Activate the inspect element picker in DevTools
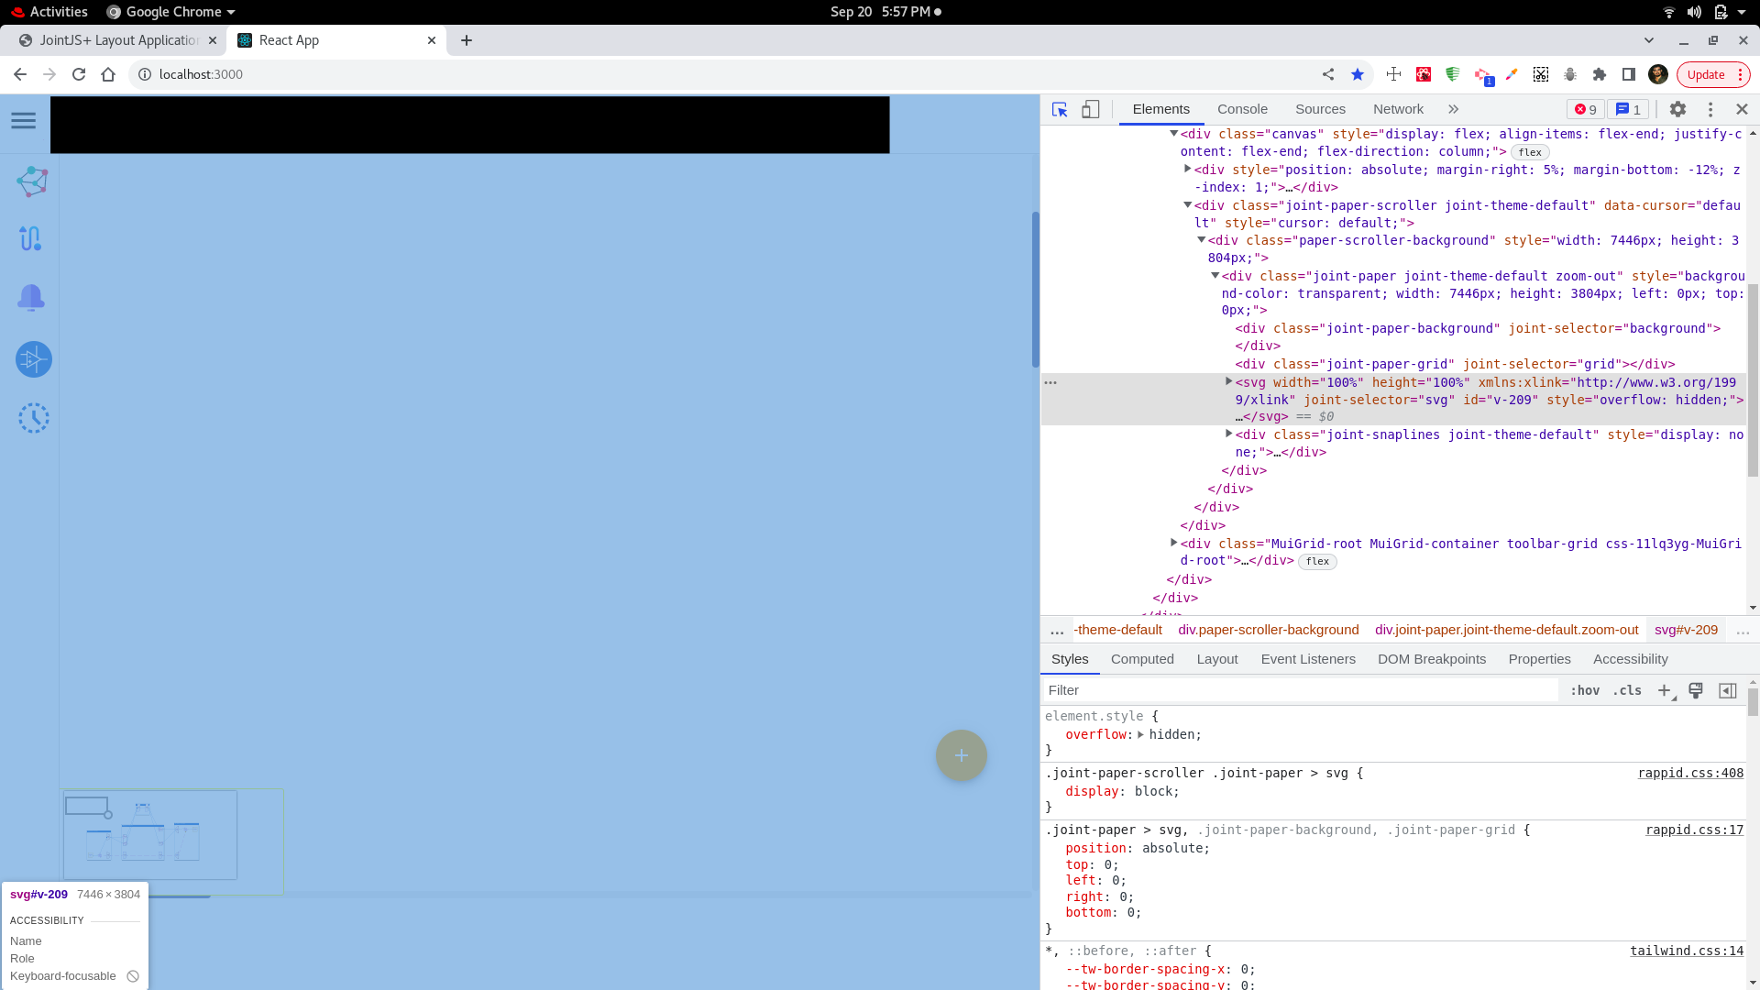Viewport: 1760px width, 990px height. (x=1060, y=109)
